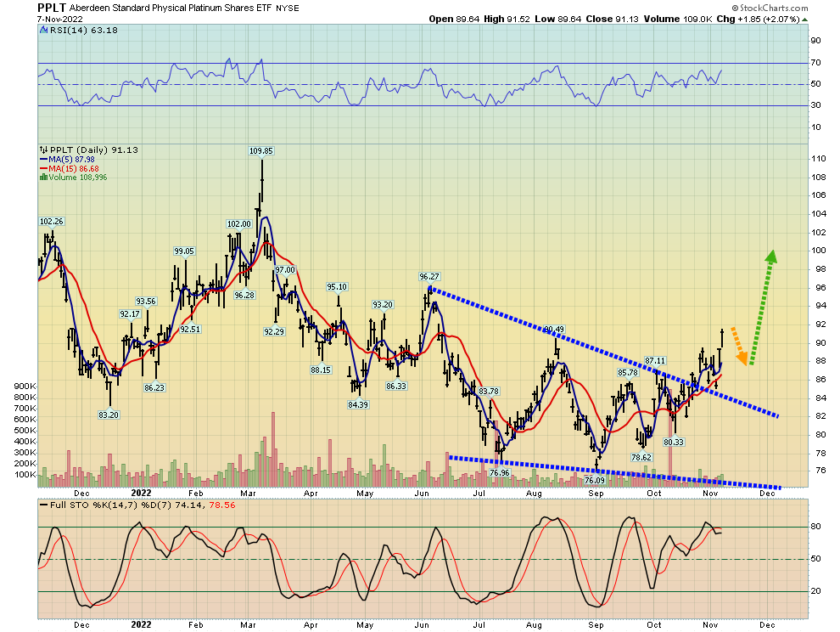840x632 pixels.
Task: Select the red MA(15) legend line
Action: click(x=43, y=168)
